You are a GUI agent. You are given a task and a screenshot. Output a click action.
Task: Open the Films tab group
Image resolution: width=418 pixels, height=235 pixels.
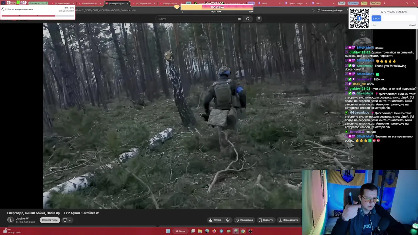coord(364,3)
